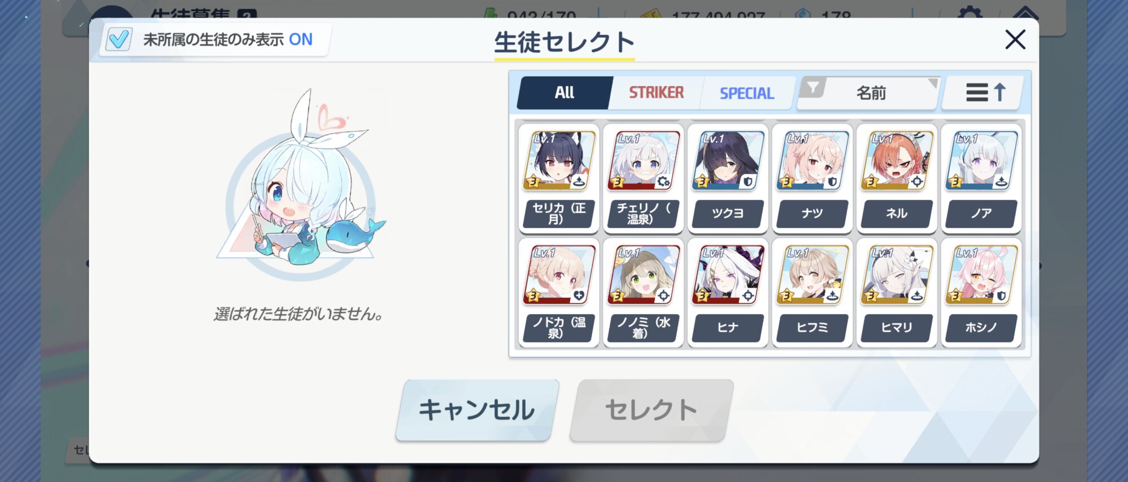Choose the ヒマリ student icon

tap(897, 275)
